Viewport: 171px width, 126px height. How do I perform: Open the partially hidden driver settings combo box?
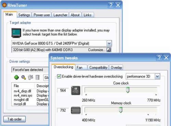tap(46, 78)
